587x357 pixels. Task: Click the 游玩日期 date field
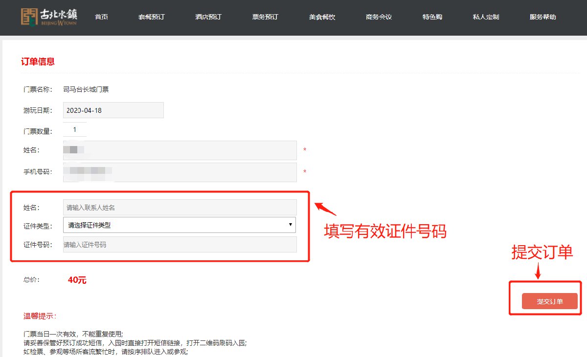pos(113,110)
